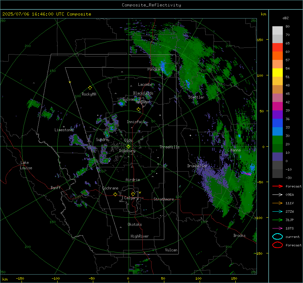Click the blue 36 dBZ legend swatch

277,123
